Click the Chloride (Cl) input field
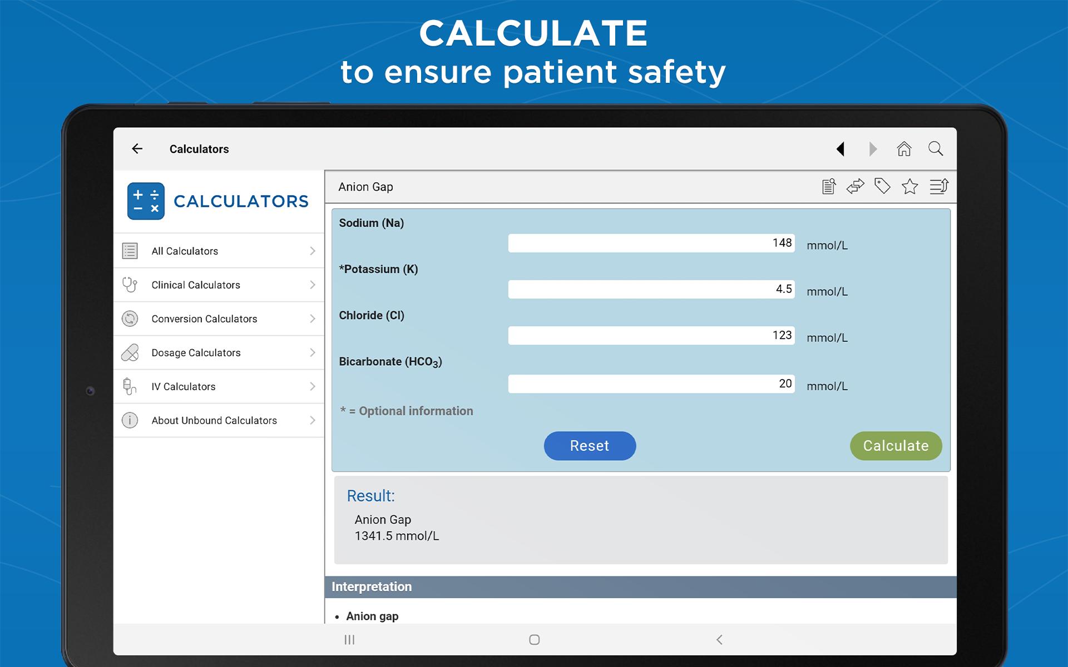Screen dimensions: 1068x667 651,335
